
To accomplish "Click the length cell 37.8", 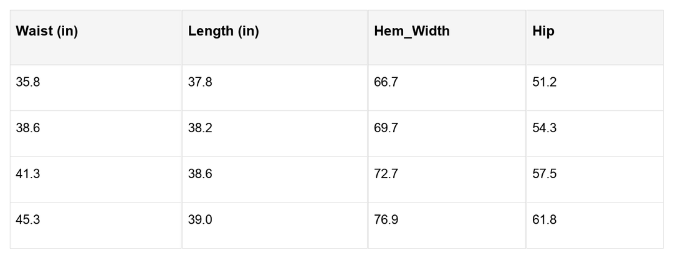I will click(x=200, y=82).
